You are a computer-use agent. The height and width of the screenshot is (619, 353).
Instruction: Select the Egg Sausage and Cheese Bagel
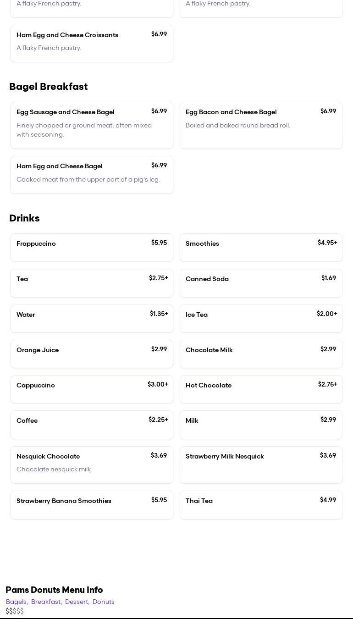pos(92,125)
